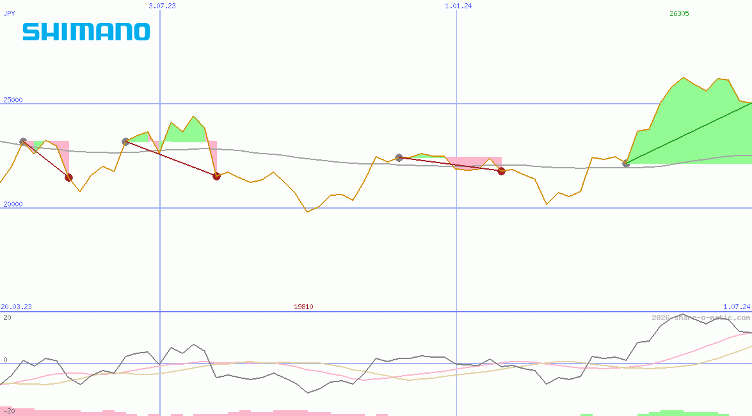Select the red dot ending the second downtrend
The width and height of the screenshot is (752, 416).
tap(216, 175)
